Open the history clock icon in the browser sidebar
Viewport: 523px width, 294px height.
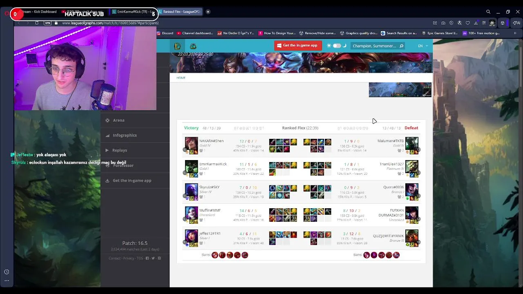click(x=7, y=272)
